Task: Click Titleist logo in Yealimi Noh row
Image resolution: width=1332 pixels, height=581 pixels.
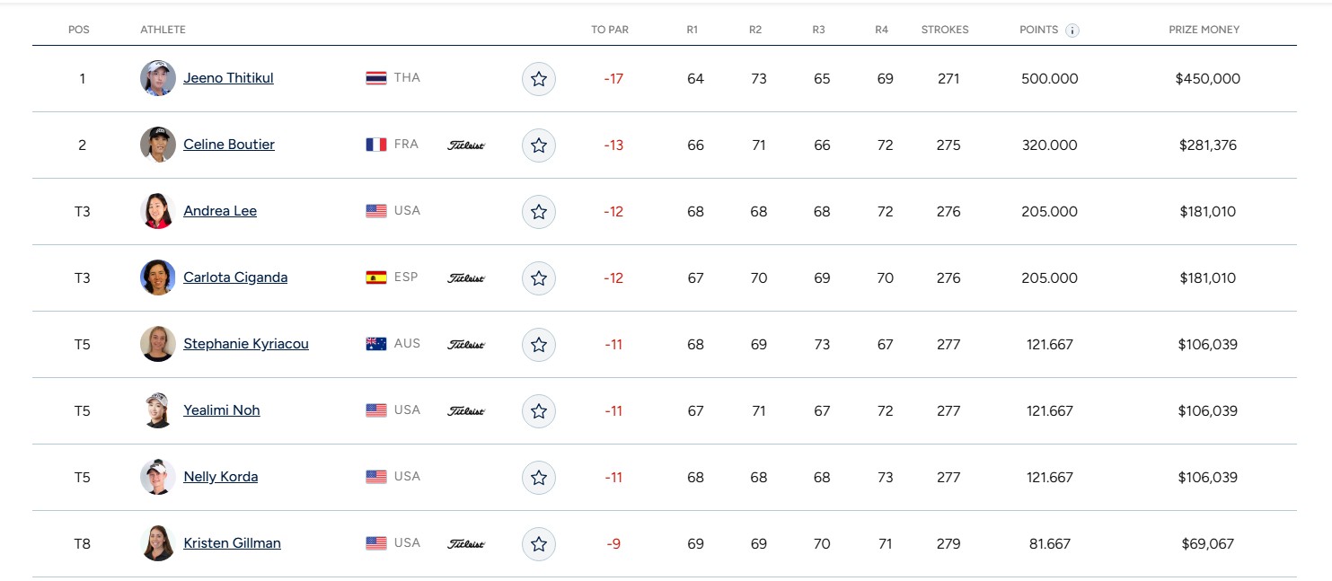Action: [466, 411]
